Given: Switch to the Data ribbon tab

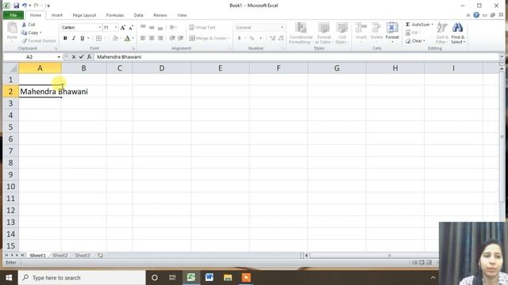Looking at the screenshot, I should [x=139, y=15].
